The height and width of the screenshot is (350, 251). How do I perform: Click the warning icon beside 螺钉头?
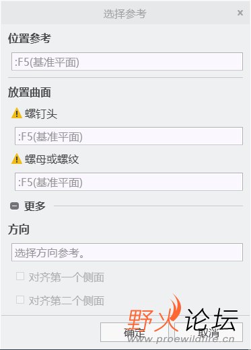17,113
